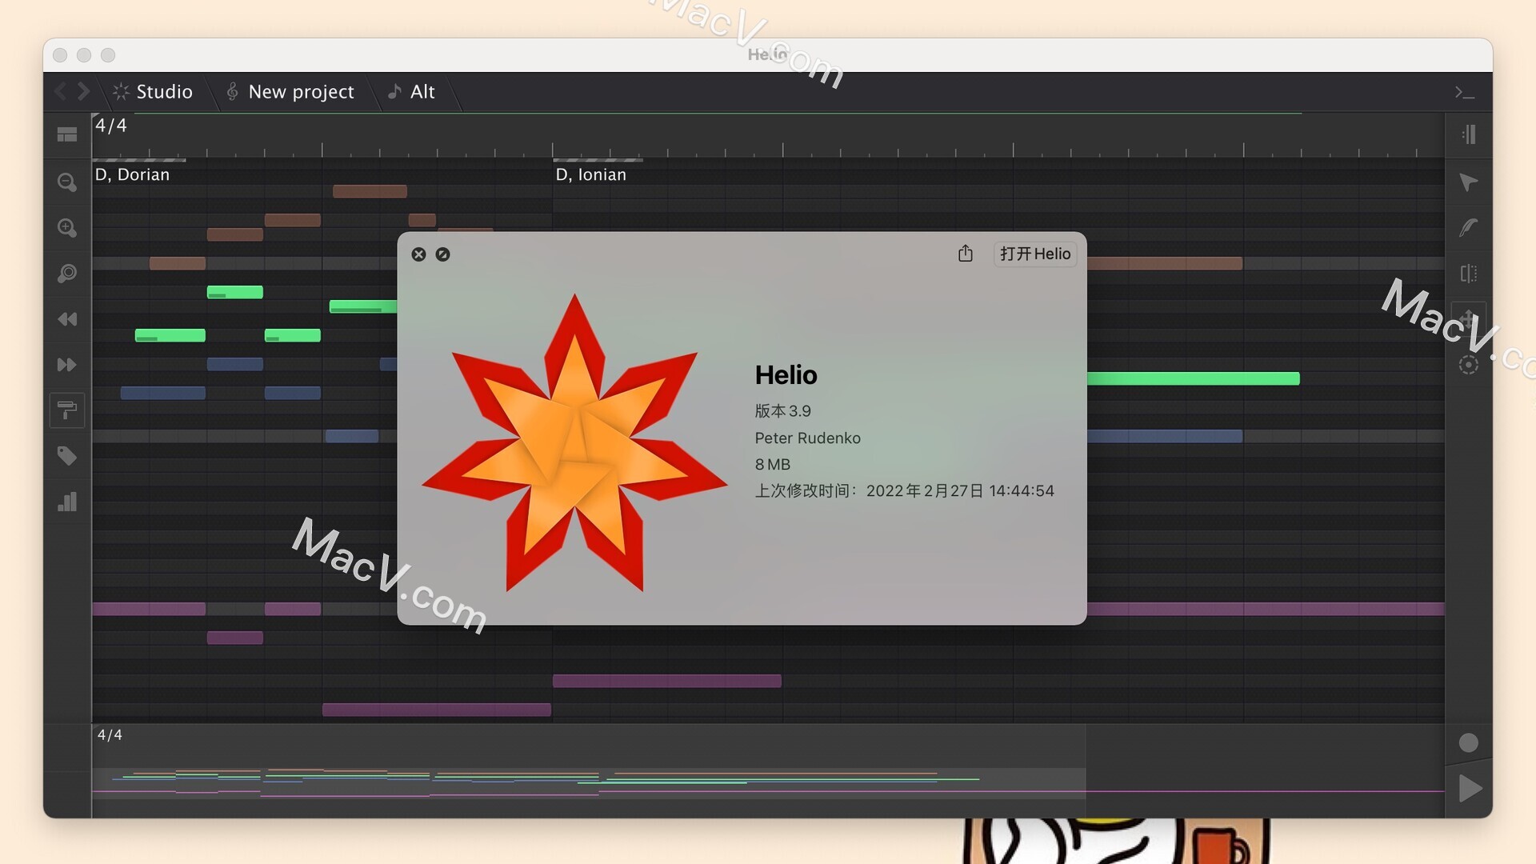Share Helio app via share icon
The height and width of the screenshot is (864, 1536).
coord(966,254)
